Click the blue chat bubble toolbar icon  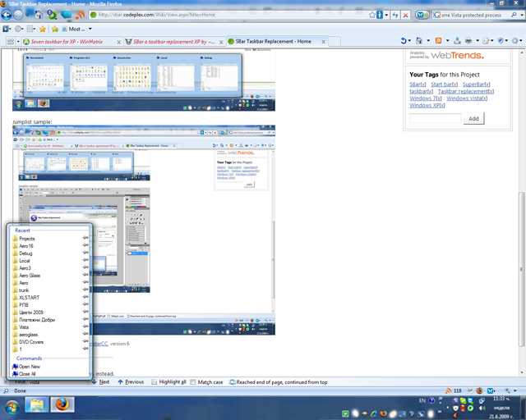pos(66,15)
